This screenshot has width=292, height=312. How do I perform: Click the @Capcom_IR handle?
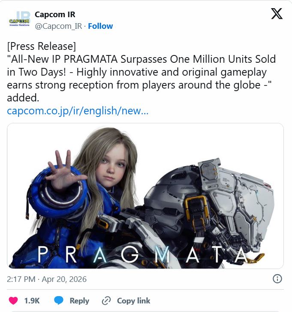click(59, 26)
